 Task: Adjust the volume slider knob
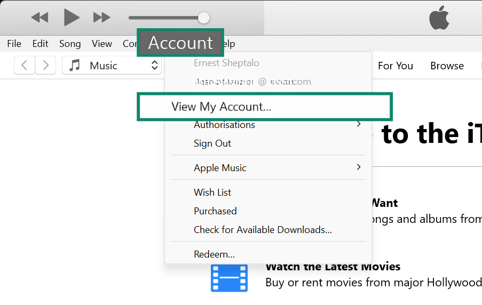click(203, 18)
